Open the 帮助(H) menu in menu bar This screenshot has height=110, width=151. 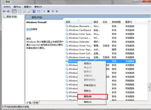point(38,7)
